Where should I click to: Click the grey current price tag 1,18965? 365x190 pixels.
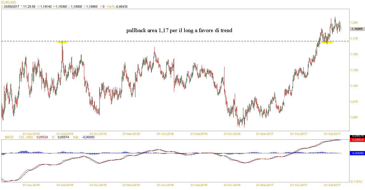[357, 29]
